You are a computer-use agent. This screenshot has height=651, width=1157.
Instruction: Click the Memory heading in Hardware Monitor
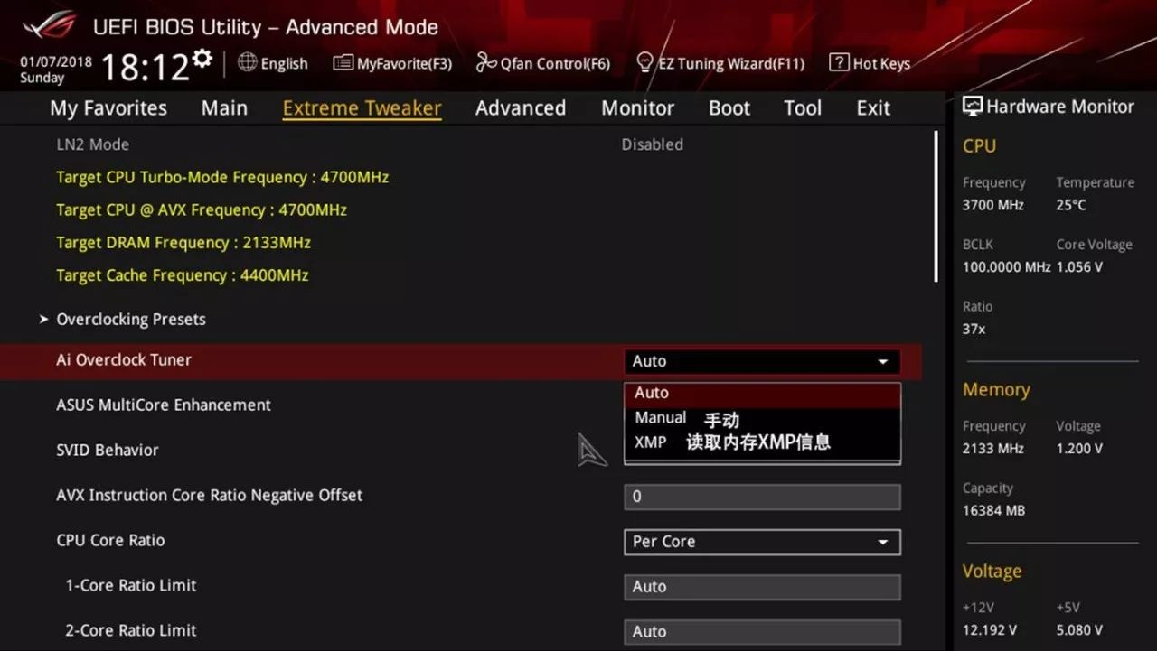[996, 390]
